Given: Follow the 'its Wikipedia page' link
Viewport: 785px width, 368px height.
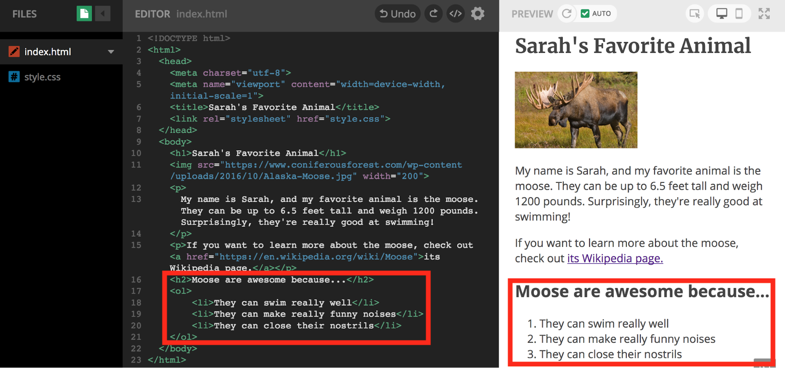Looking at the screenshot, I should click(615, 259).
